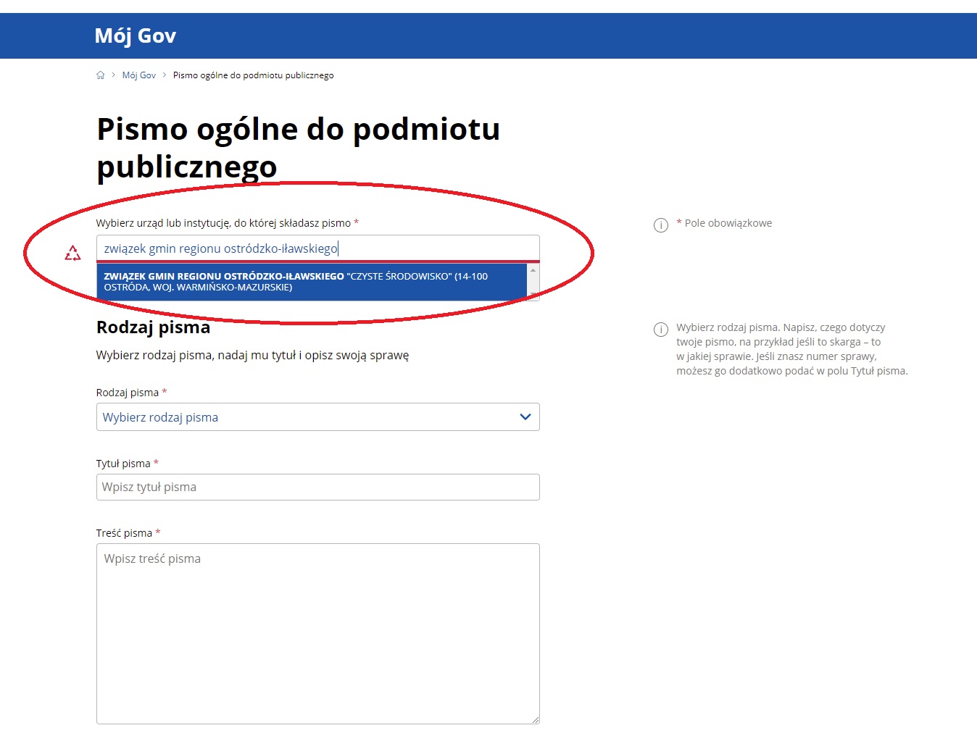977x741 pixels.
Task: Click the home icon in the breadcrumb
Action: click(100, 75)
